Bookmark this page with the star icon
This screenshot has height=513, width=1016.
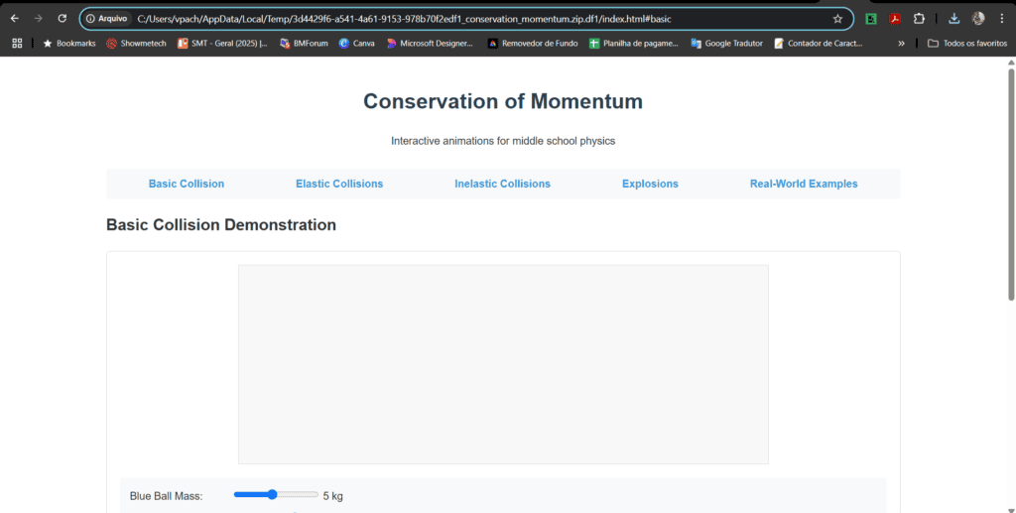tap(837, 18)
